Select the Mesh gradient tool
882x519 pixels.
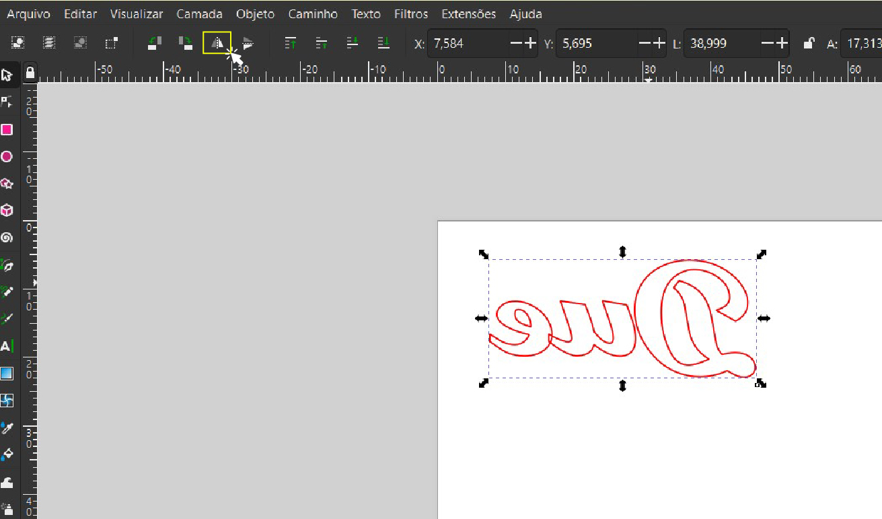[7, 401]
